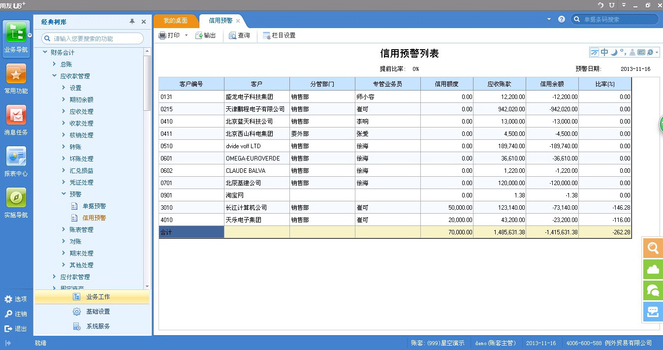The image size is (663, 350).
Task: Click the orange search floating button
Action: click(653, 248)
